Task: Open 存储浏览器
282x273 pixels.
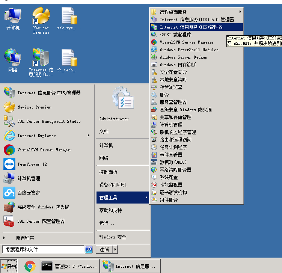Action: [x=196, y=87]
